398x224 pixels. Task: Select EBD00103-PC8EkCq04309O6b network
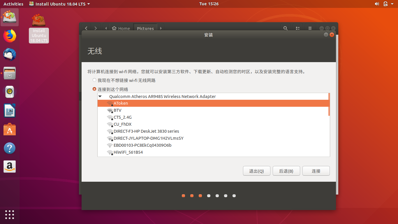[x=213, y=145]
